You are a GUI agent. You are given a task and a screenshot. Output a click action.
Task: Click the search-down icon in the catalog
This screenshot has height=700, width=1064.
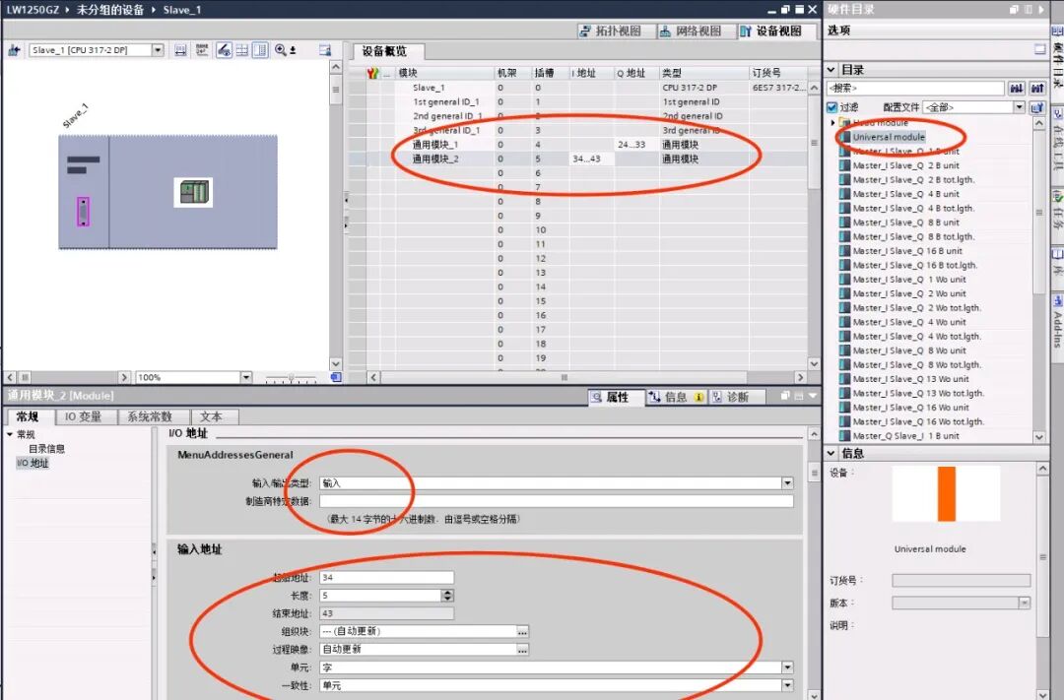[x=1017, y=89]
